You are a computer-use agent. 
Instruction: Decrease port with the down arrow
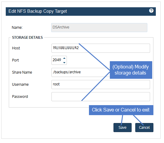click(64, 62)
